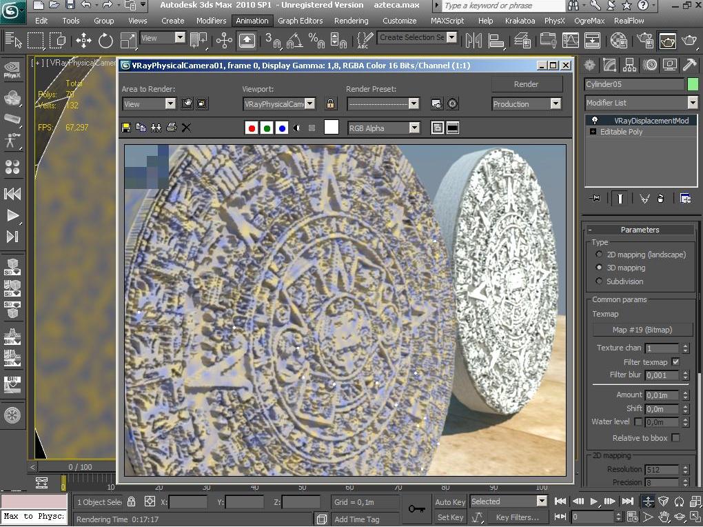Toggle VRayDisplacementMod lightbulb visibility
The image size is (703, 527).
595,120
